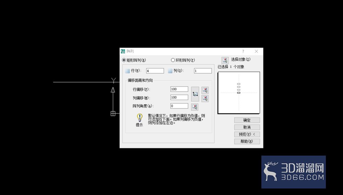Viewport: 343px width, 195px height.
Task: Click the 预览 (Preview) button
Action: click(247, 134)
